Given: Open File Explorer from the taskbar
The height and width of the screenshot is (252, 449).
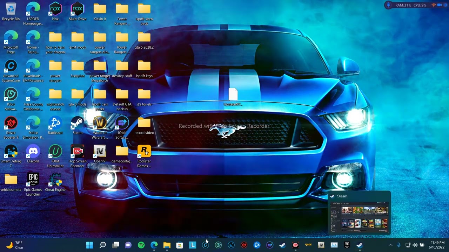Looking at the screenshot, I should (x=167, y=245).
